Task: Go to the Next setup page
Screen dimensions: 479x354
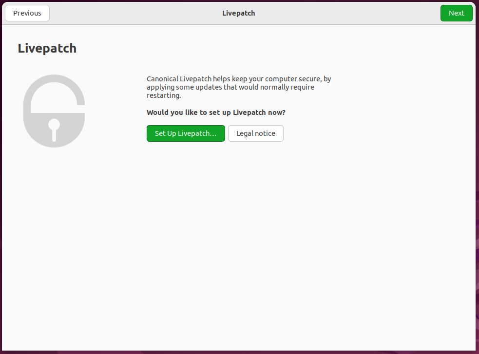Action: 457,13
